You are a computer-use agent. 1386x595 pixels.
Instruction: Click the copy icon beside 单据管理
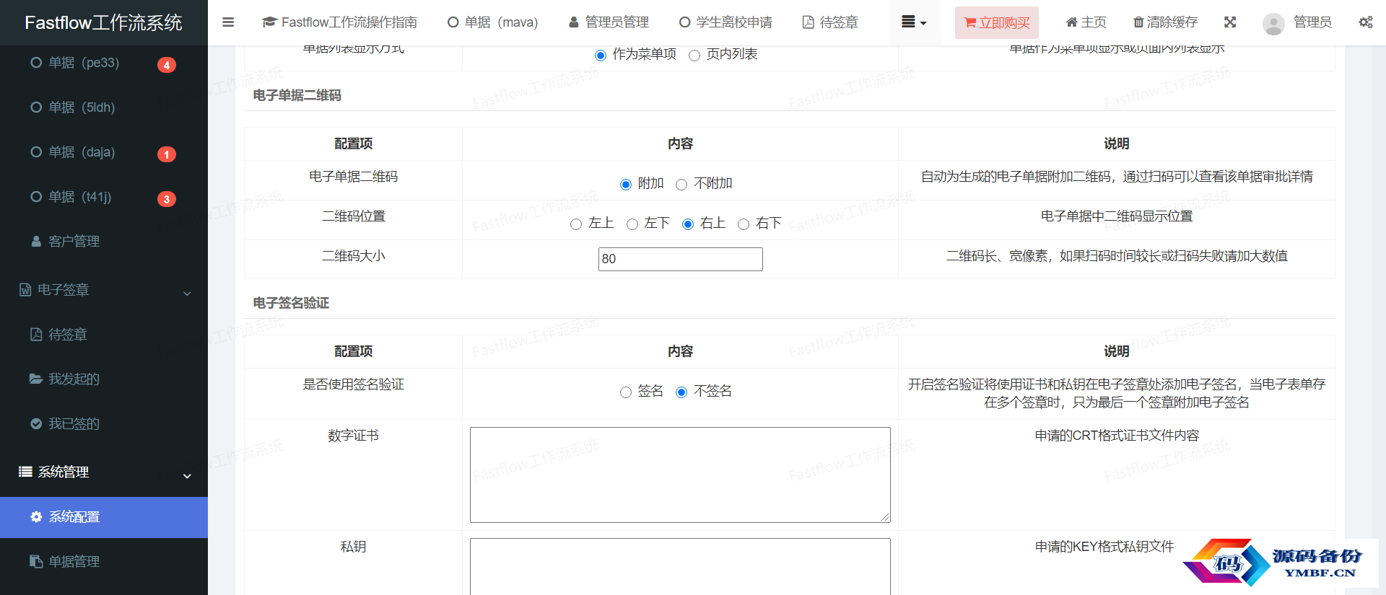(36, 561)
